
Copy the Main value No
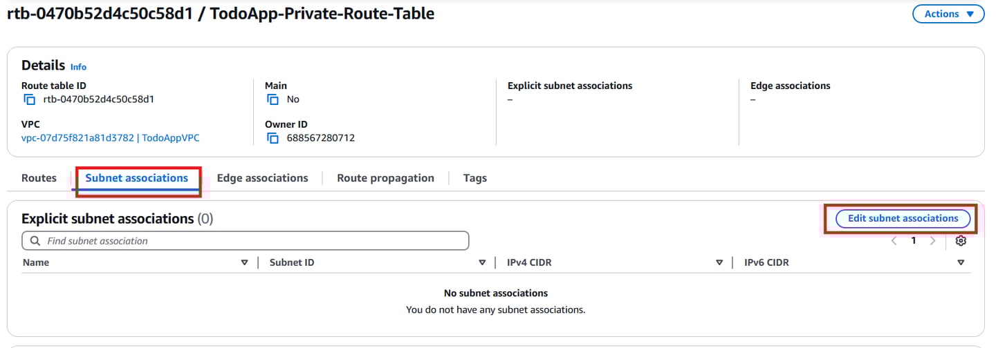click(273, 99)
